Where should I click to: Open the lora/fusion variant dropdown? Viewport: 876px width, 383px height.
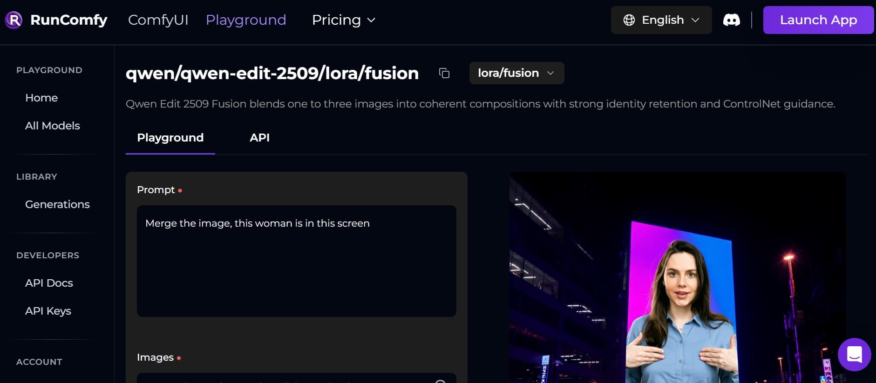click(x=516, y=73)
